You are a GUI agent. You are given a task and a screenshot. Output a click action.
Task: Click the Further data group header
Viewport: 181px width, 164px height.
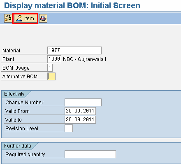point(18,146)
